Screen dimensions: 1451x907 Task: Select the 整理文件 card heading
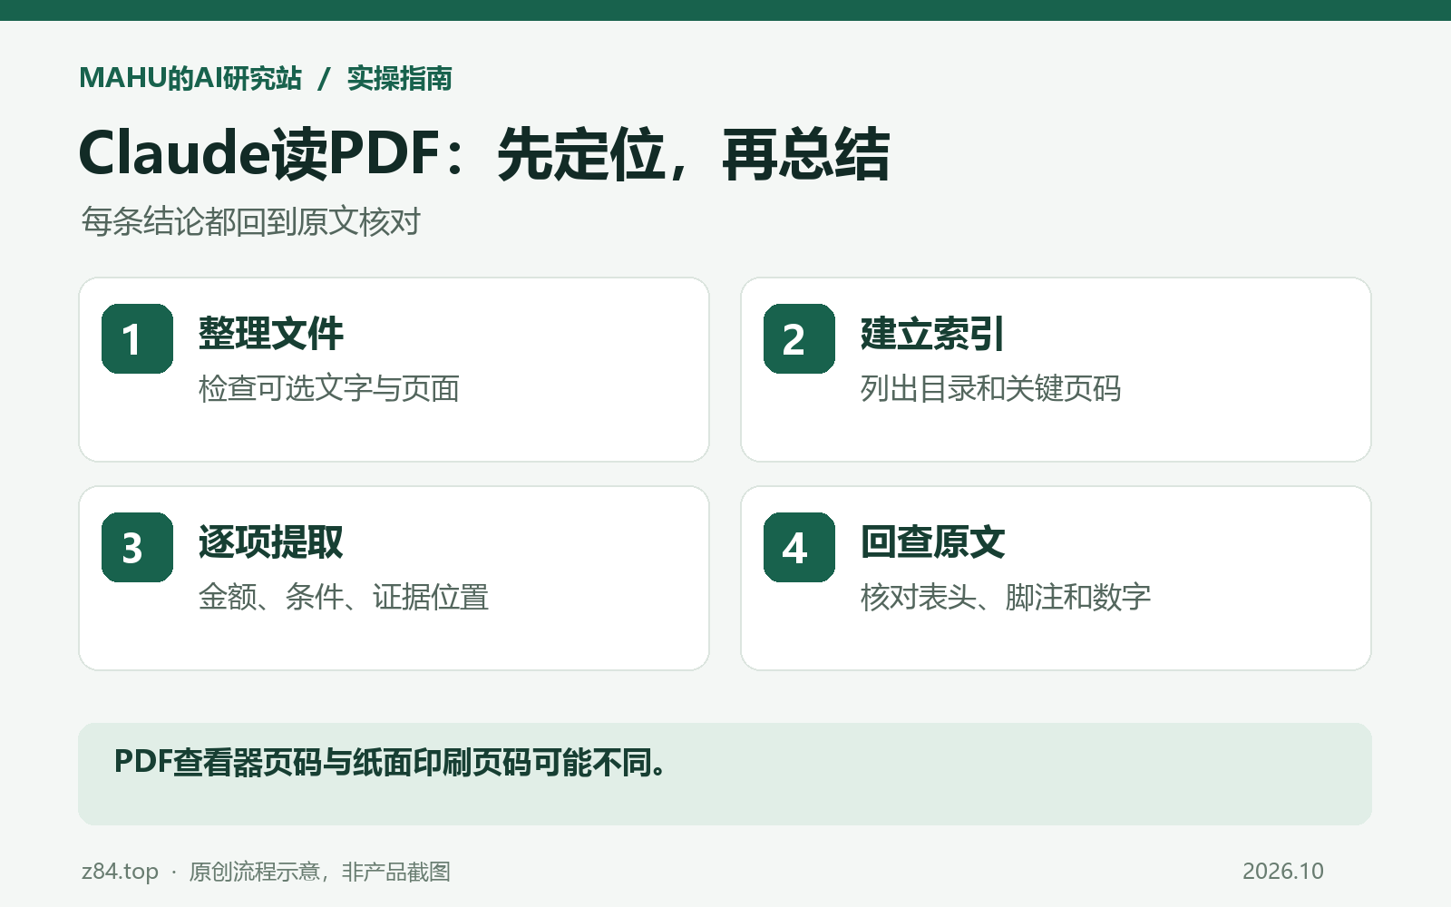271,334
